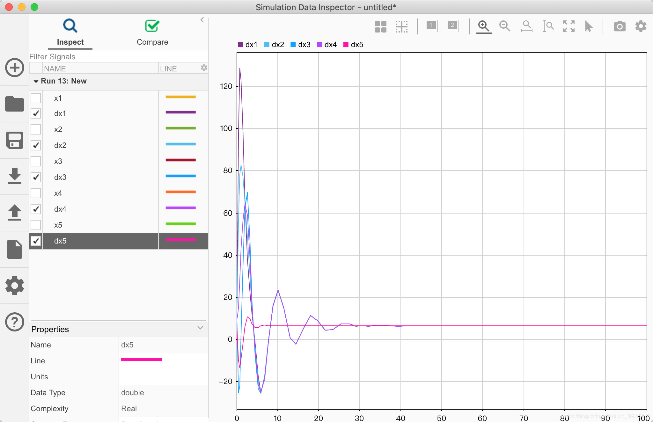
Task: Open the help question mark icon
Action: coord(15,322)
